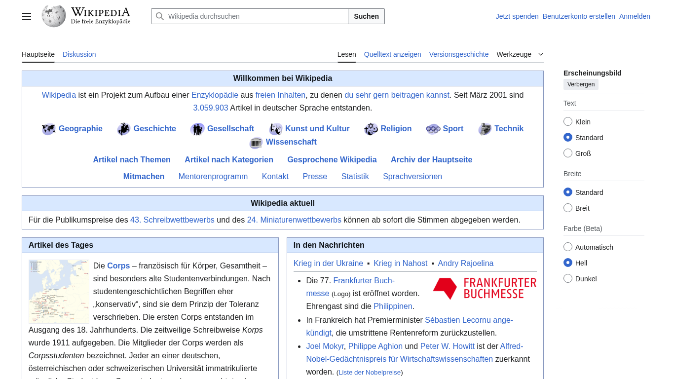
Task: Open Krieg in Nahost link
Action: pyautogui.click(x=401, y=263)
